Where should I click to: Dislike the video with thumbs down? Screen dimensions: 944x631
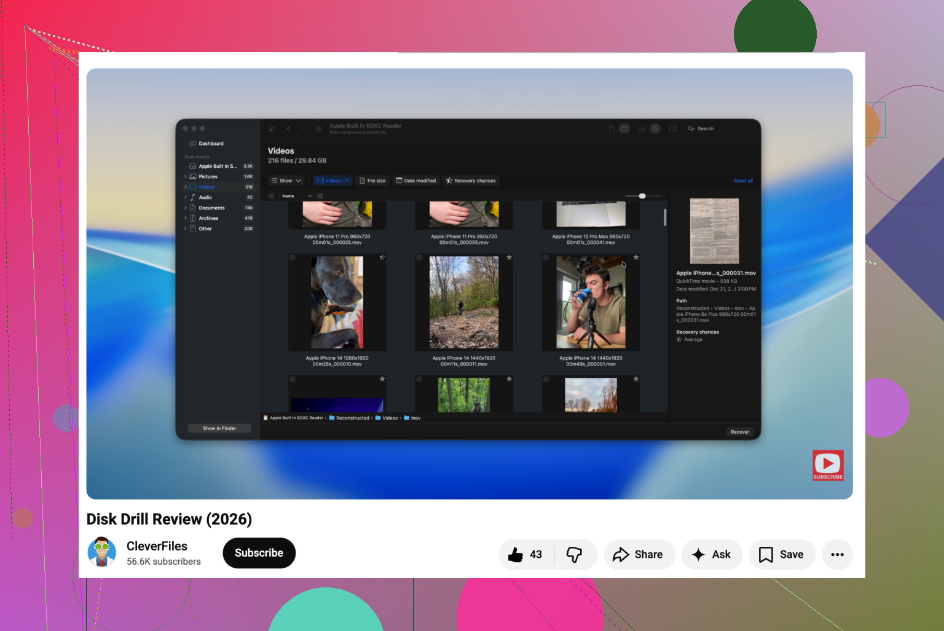pos(574,555)
